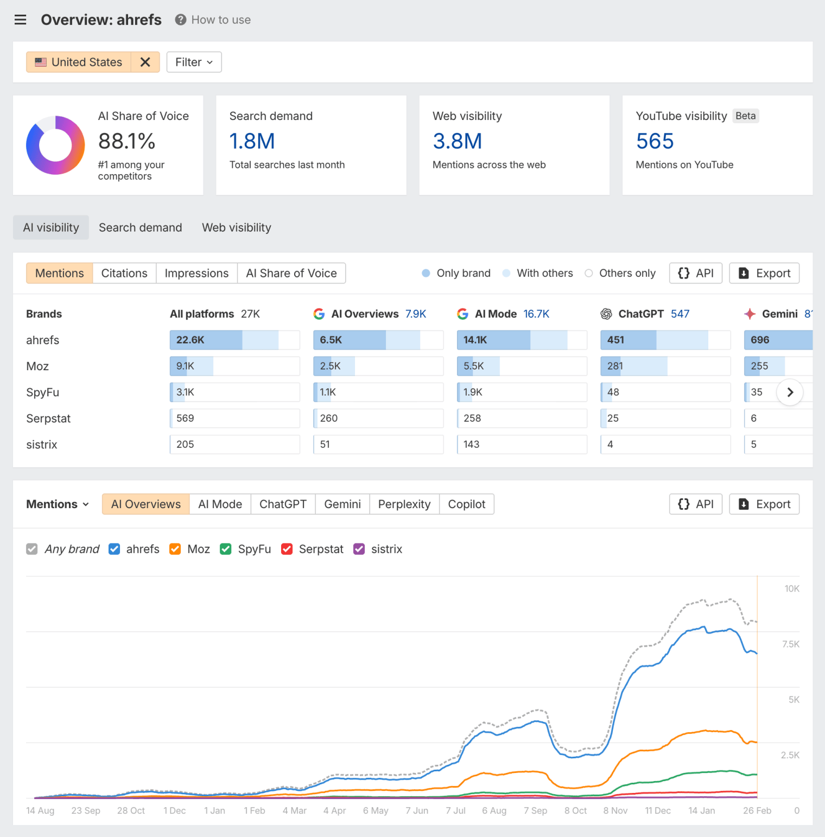Select the Others only radio button
Screen dimensions: 825x837
tap(589, 273)
